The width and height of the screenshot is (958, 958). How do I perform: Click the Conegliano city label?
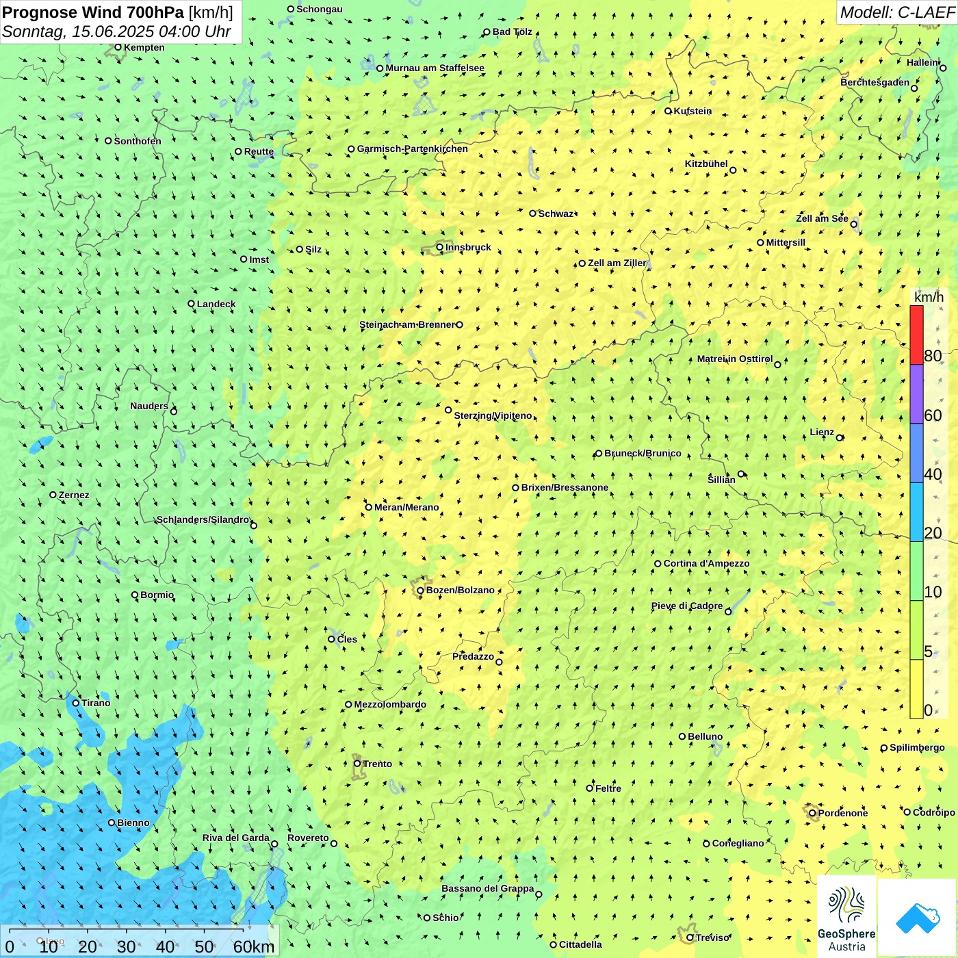tap(738, 843)
